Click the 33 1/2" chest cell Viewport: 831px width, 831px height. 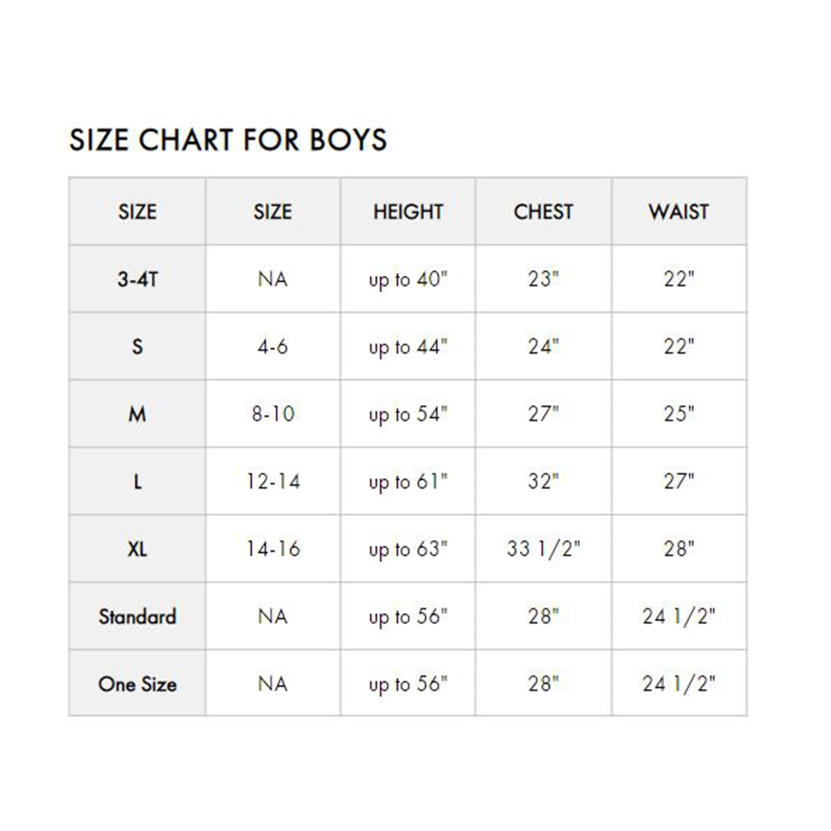[x=543, y=549]
